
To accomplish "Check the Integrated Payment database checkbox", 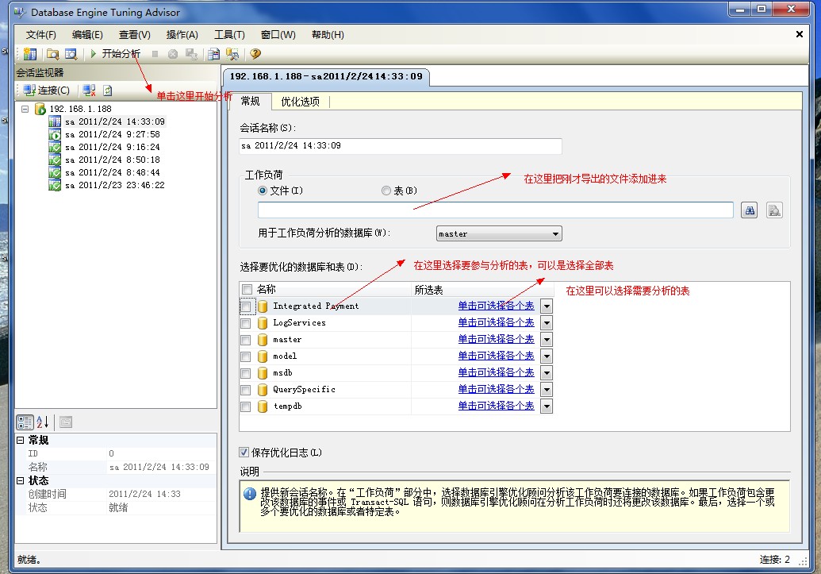I will coord(246,306).
